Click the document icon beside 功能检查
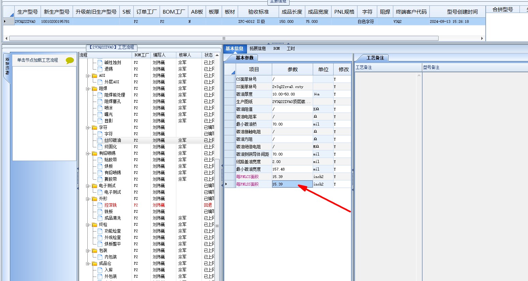The height and width of the screenshot is (281, 528). click(100, 231)
